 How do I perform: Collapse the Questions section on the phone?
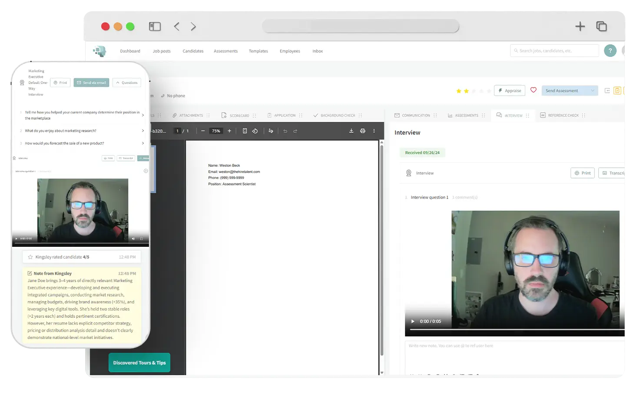(x=126, y=82)
